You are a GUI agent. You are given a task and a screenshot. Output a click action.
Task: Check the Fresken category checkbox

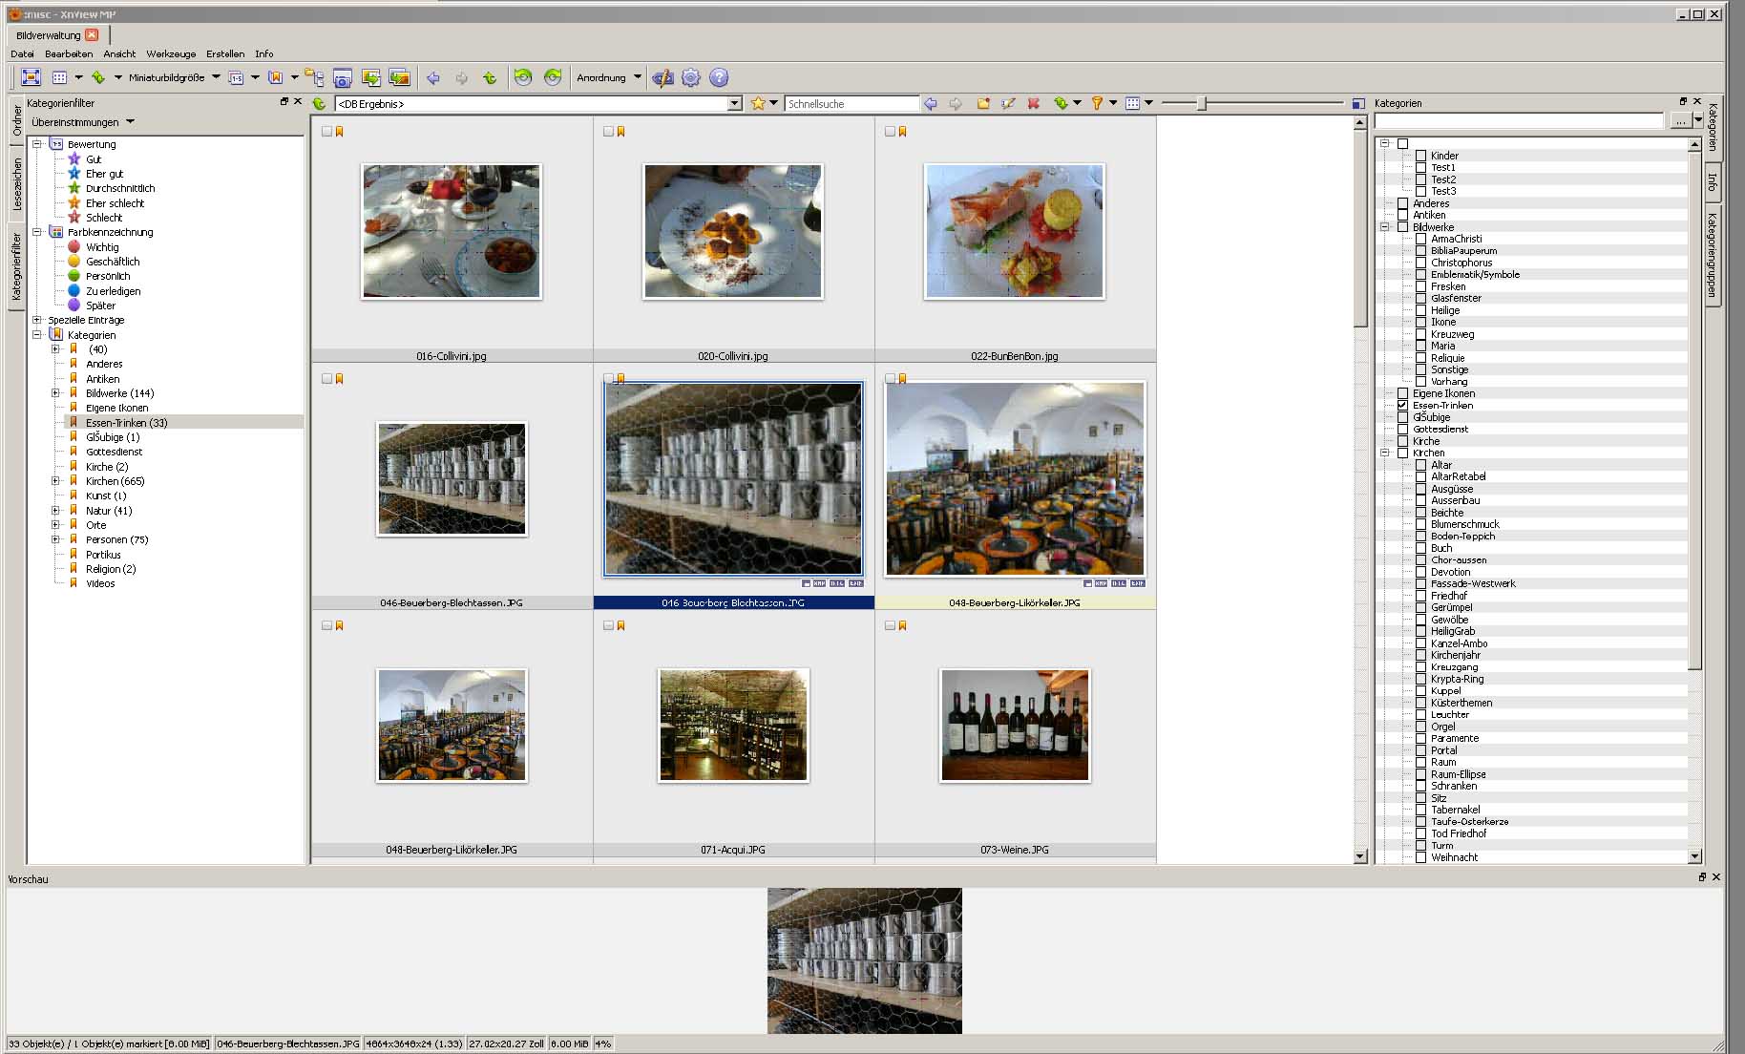tap(1420, 286)
